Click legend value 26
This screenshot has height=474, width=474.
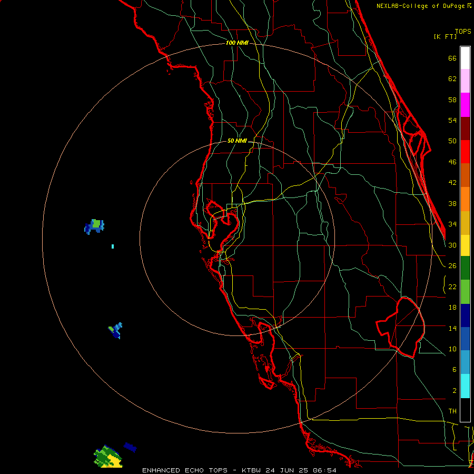point(452,266)
